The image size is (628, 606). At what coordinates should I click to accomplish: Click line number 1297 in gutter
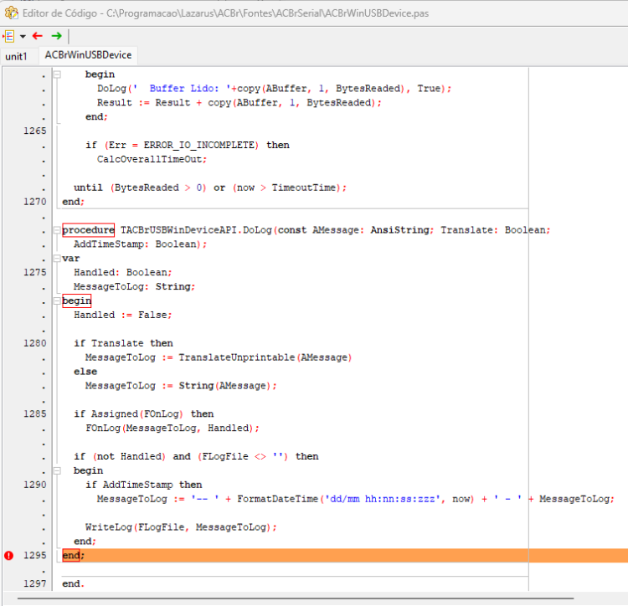pyautogui.click(x=35, y=584)
